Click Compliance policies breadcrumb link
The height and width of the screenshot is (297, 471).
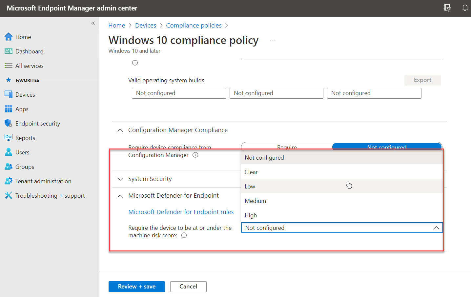click(x=194, y=25)
